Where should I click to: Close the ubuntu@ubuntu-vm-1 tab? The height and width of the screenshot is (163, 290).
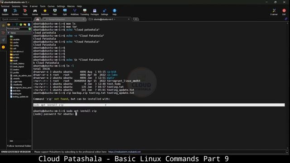coord(129,19)
